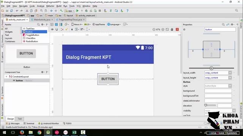Select the BUTTON widget on the canvas
Screen dimensions: 243x136
pyautogui.click(x=108, y=79)
